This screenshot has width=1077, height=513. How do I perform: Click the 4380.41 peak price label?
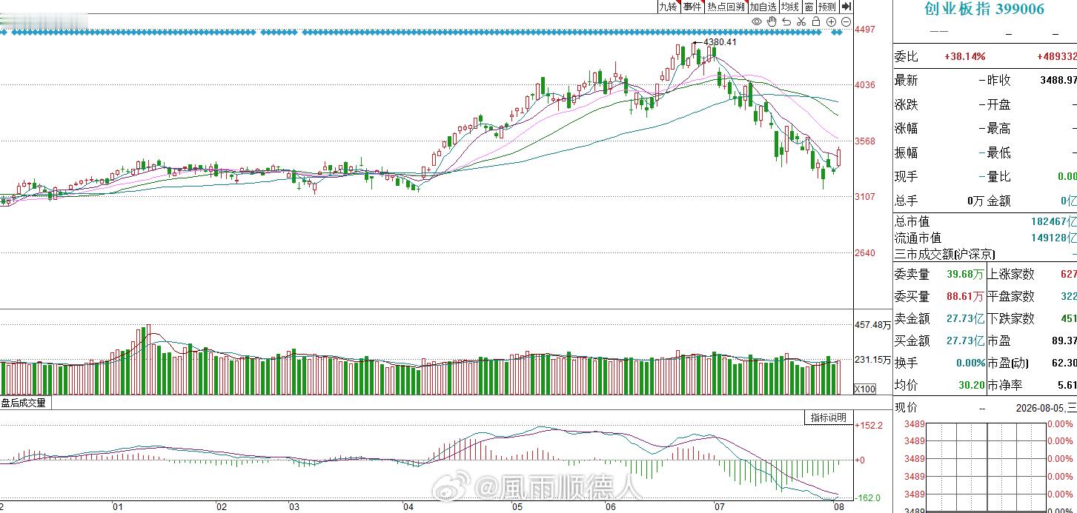pyautogui.click(x=720, y=42)
